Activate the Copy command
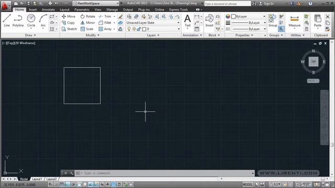 68,22
